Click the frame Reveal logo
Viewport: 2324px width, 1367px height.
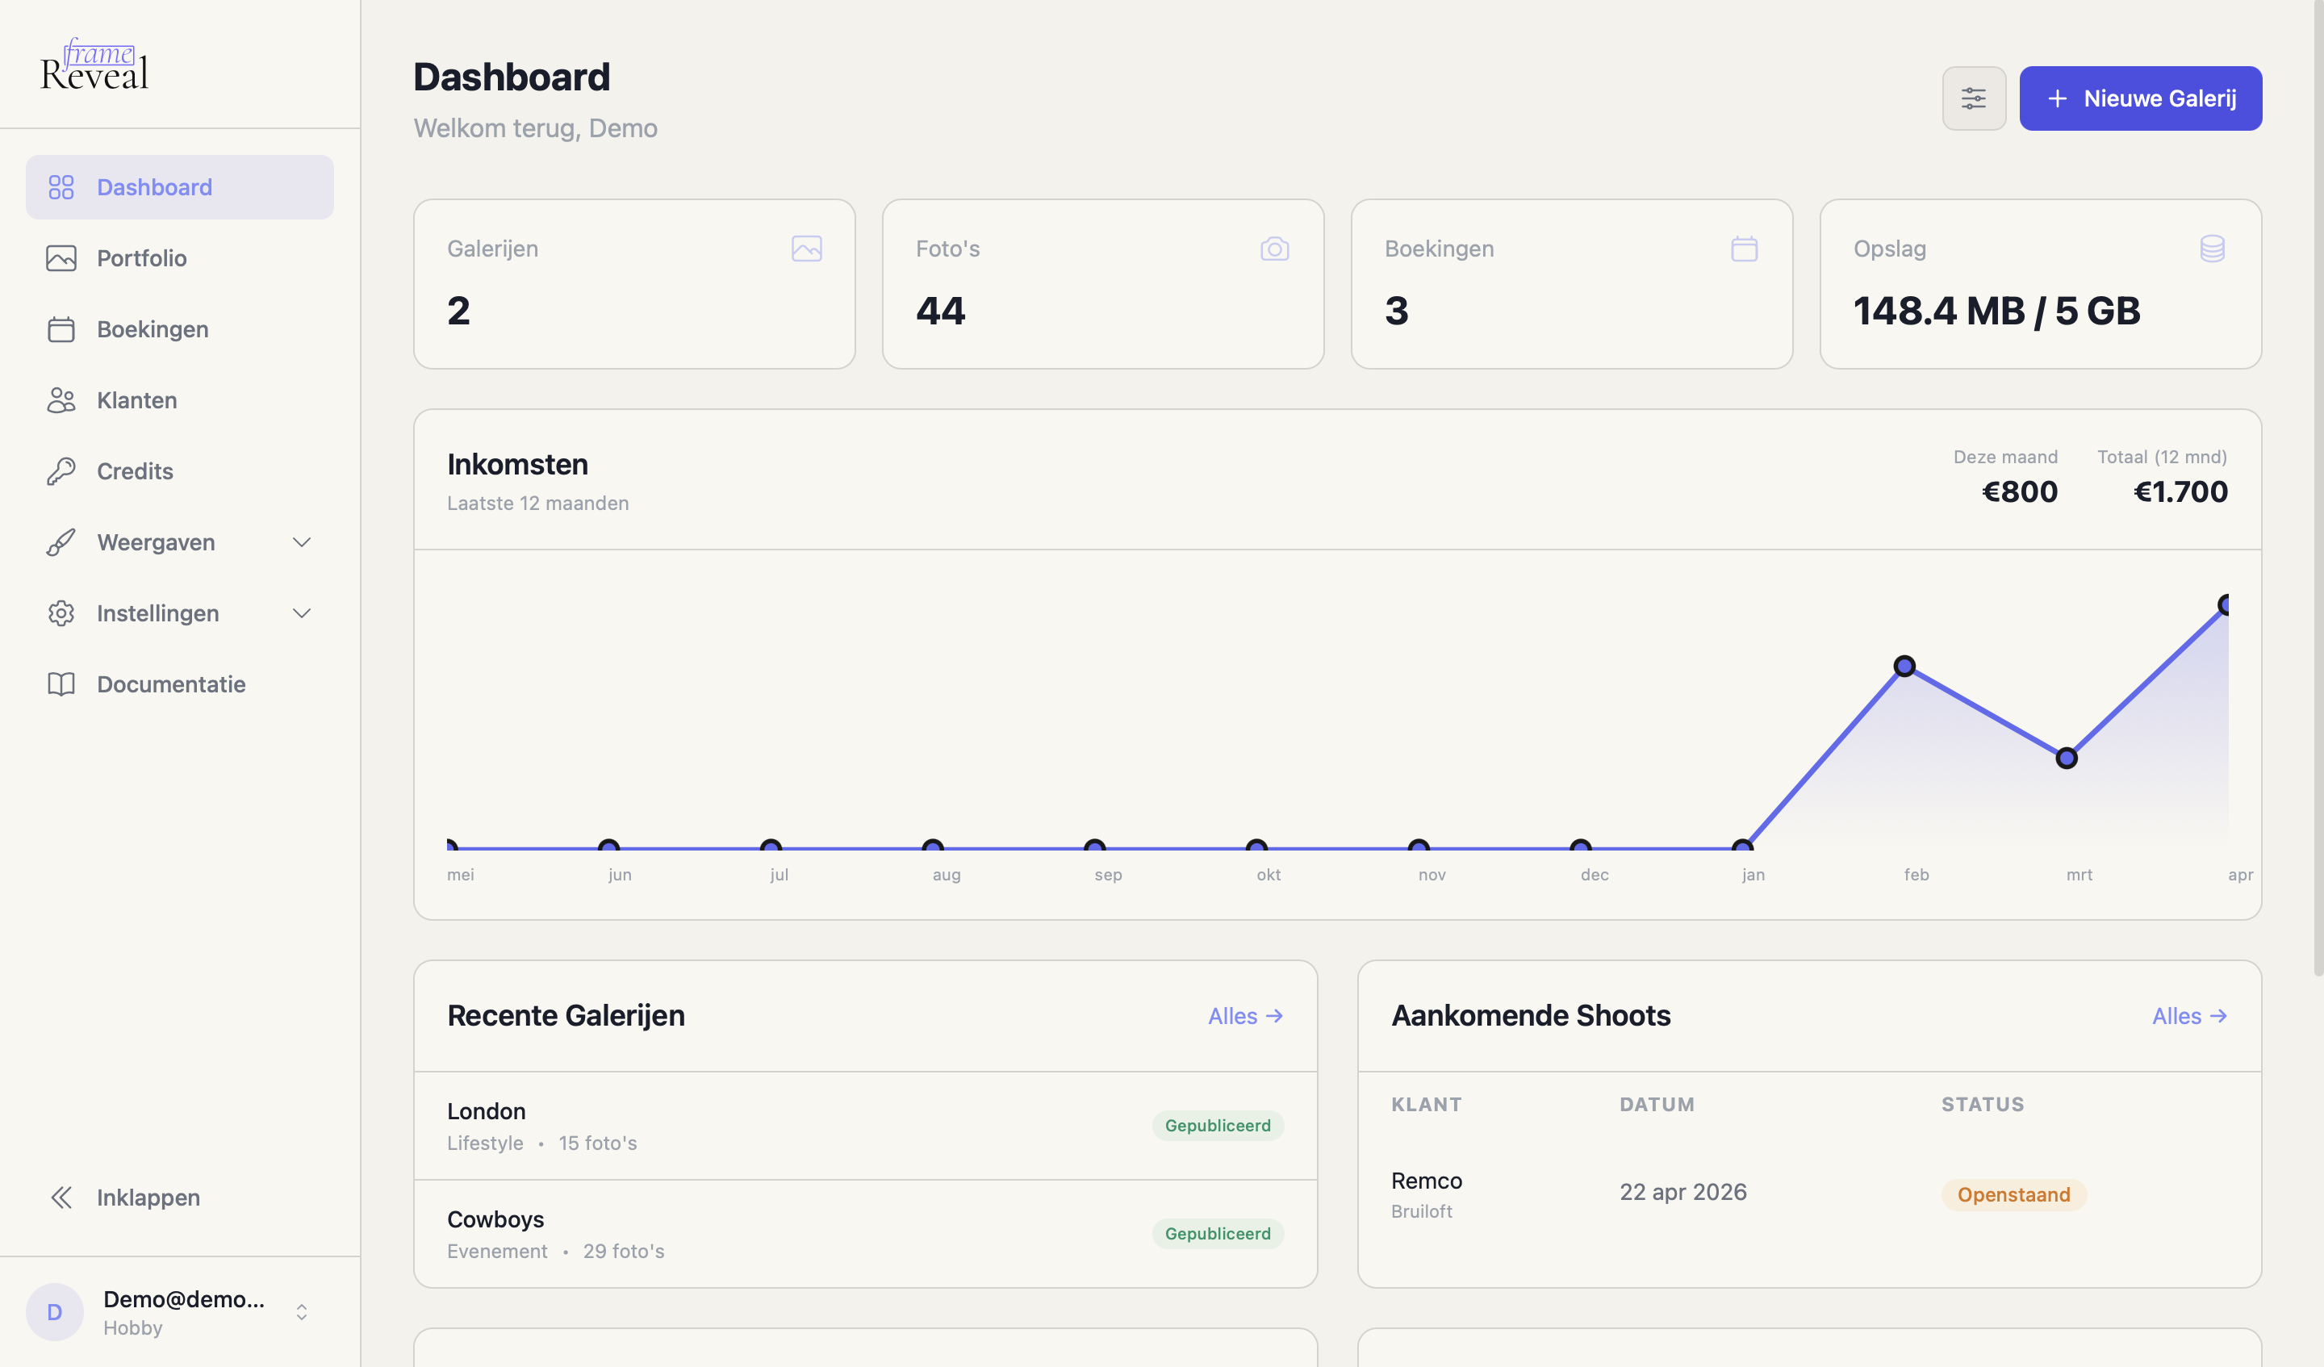94,65
